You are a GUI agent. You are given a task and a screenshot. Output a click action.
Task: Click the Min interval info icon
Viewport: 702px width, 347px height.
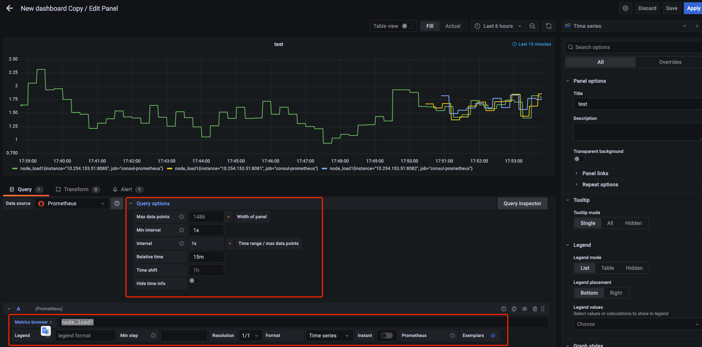pos(182,230)
